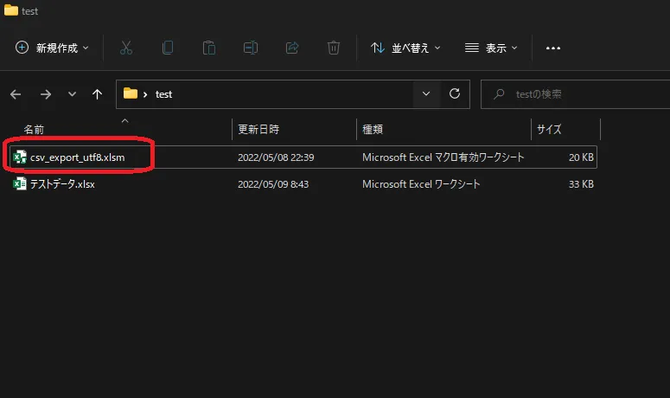This screenshot has height=398, width=670.
Task: Navigate back with the left arrow
Action: [16, 93]
